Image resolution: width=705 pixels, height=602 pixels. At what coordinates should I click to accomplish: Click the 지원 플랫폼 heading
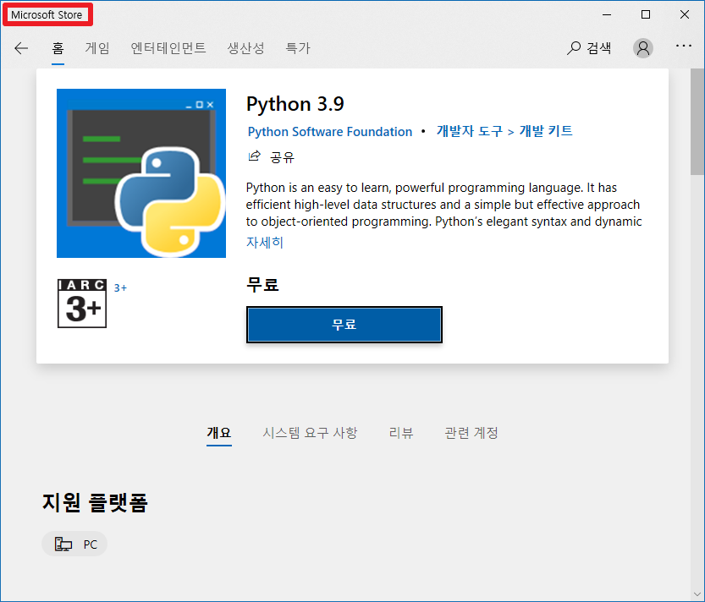click(x=95, y=502)
